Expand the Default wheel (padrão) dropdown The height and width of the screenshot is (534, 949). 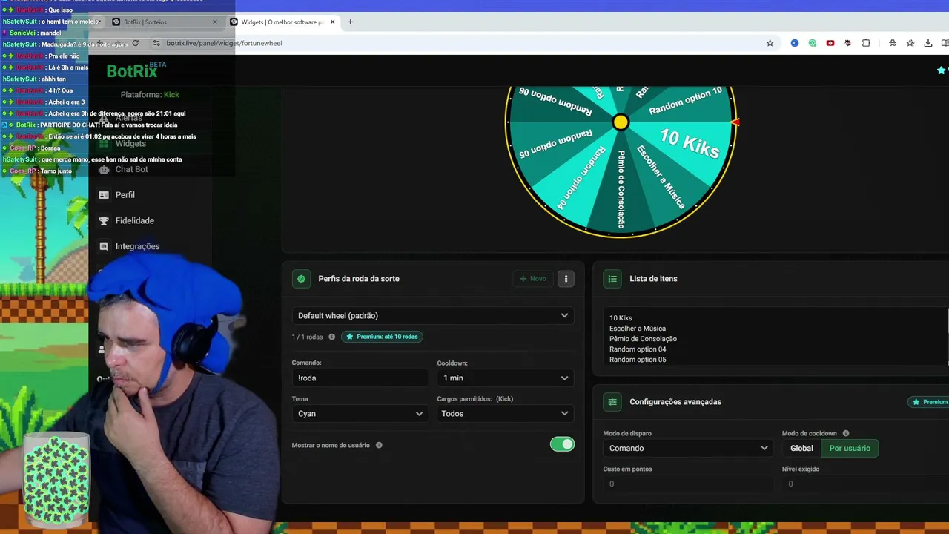pos(433,316)
